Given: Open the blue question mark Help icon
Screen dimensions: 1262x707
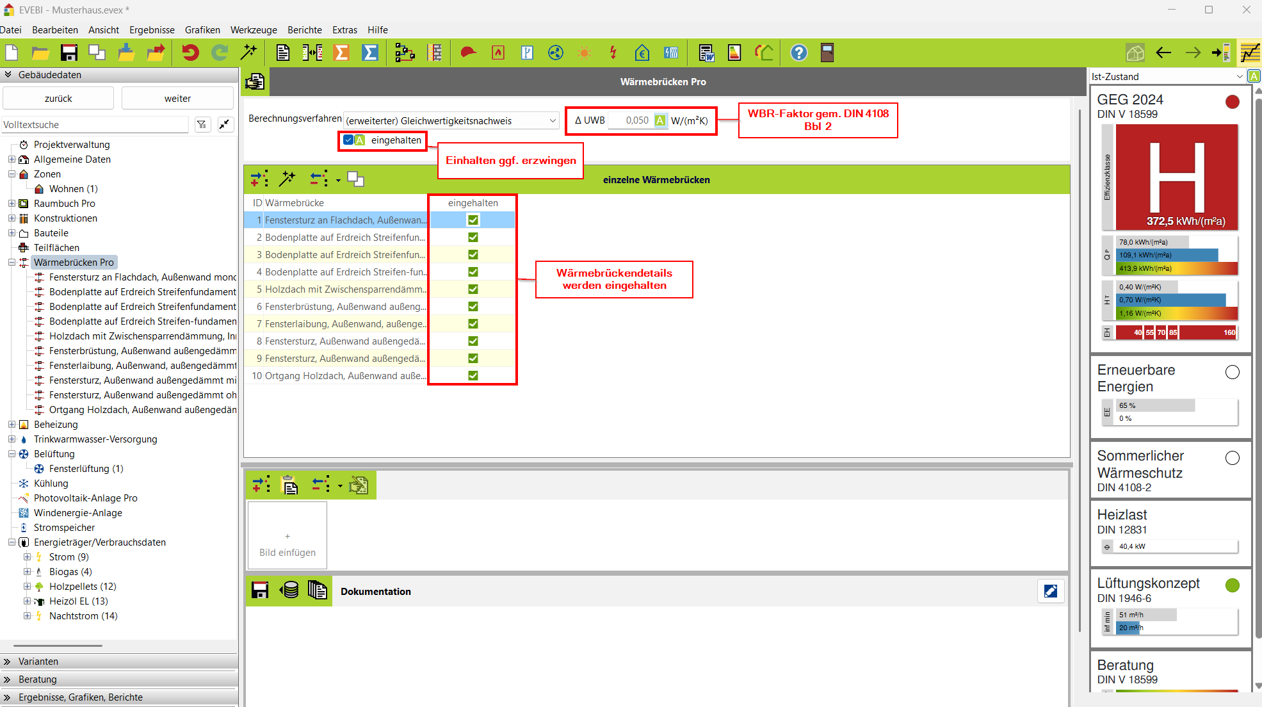Looking at the screenshot, I should point(798,53).
